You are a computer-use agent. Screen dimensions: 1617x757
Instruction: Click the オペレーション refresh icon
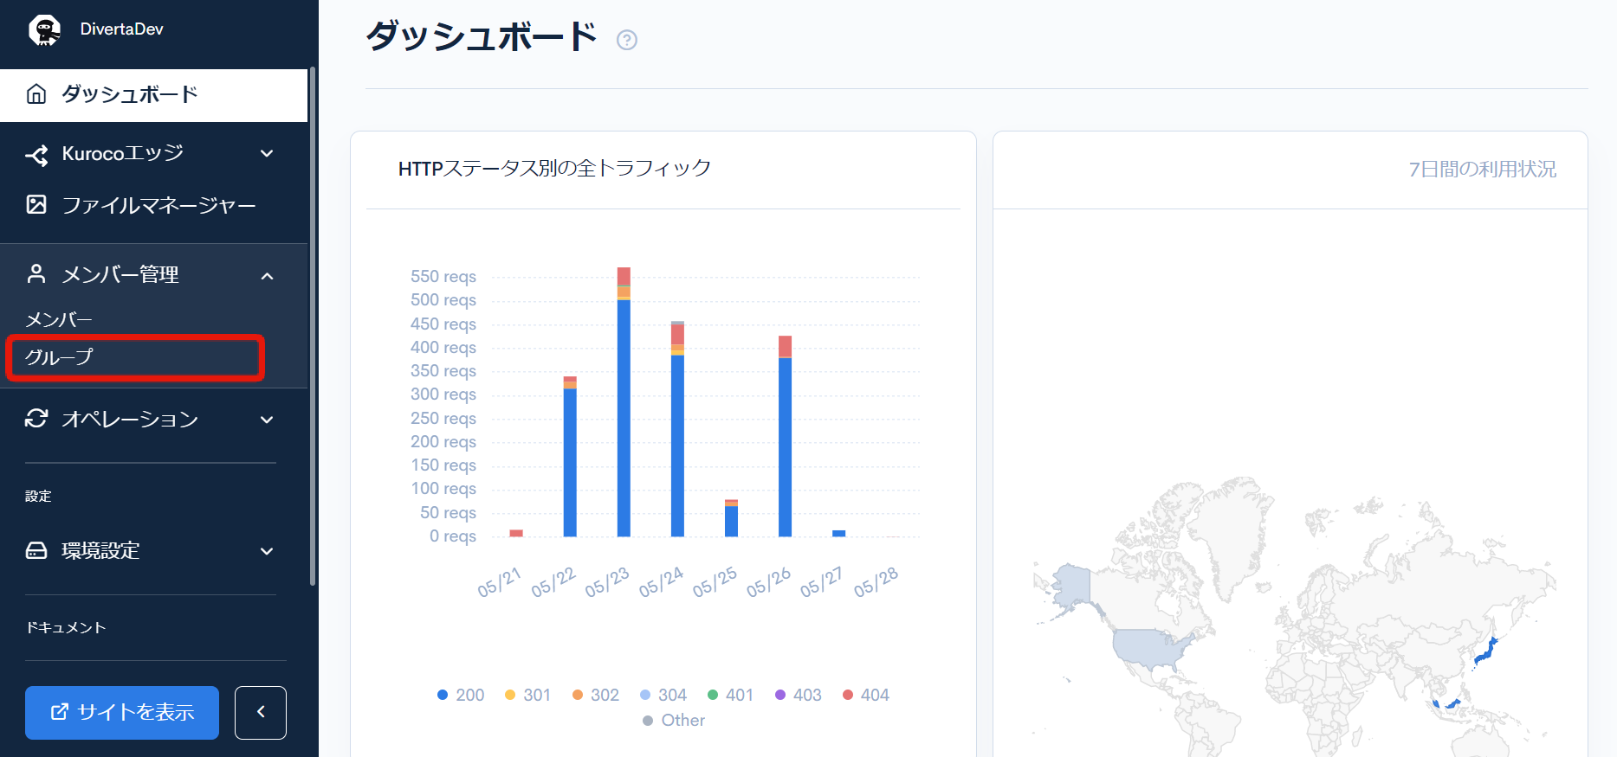click(x=36, y=419)
